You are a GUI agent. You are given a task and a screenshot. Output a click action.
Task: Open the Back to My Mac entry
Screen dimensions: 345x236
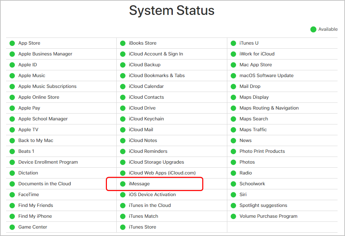point(36,141)
